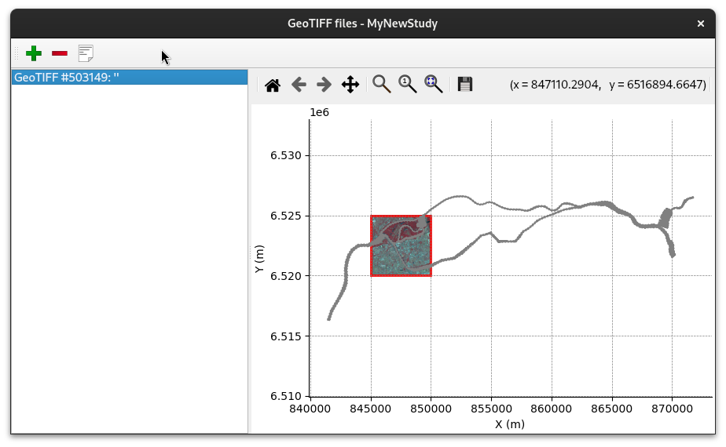
Task: Click the zoom-to-extent magnifier icon
Action: pyautogui.click(x=434, y=85)
